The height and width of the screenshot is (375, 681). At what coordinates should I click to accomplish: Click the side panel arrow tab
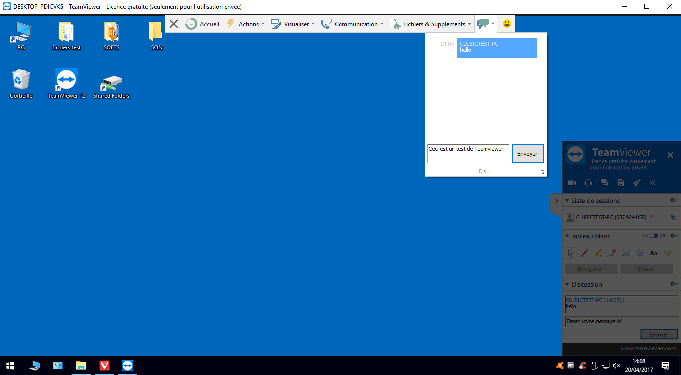click(556, 201)
